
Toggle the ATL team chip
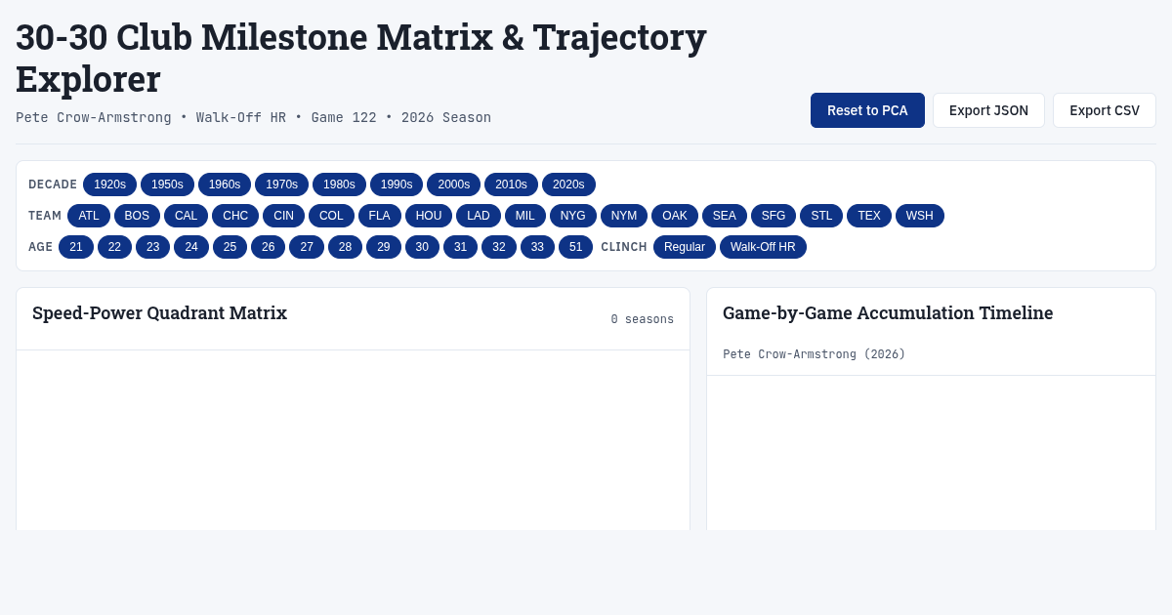tap(89, 216)
